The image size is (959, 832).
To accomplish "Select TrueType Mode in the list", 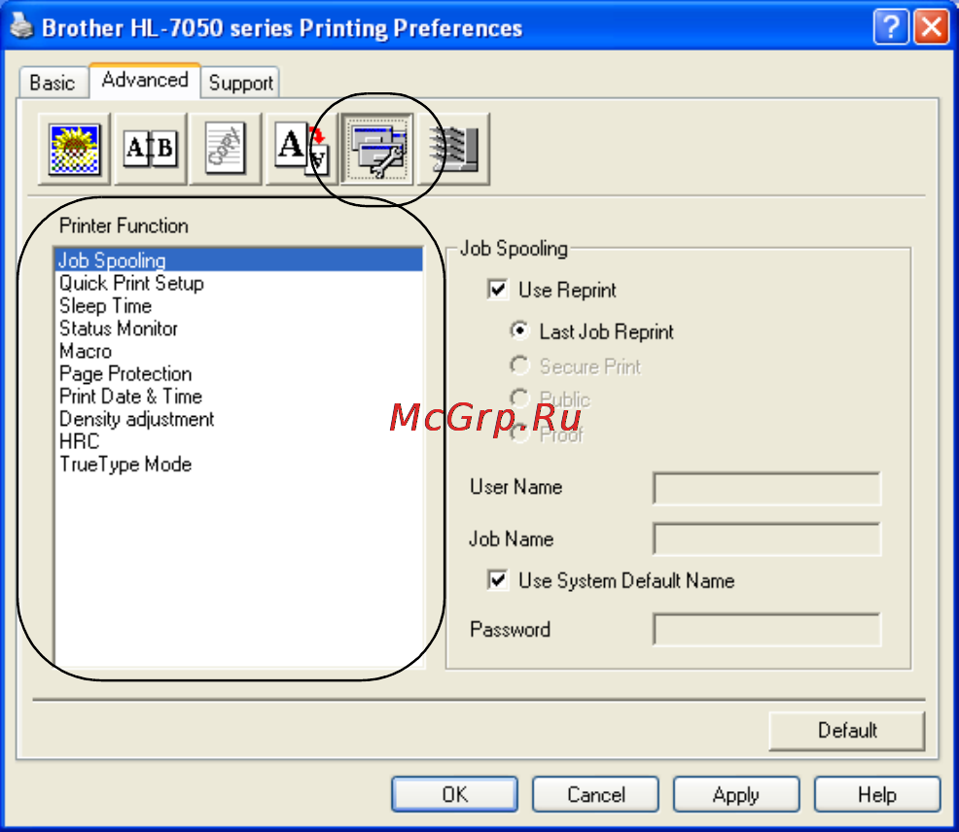I will (x=238, y=464).
